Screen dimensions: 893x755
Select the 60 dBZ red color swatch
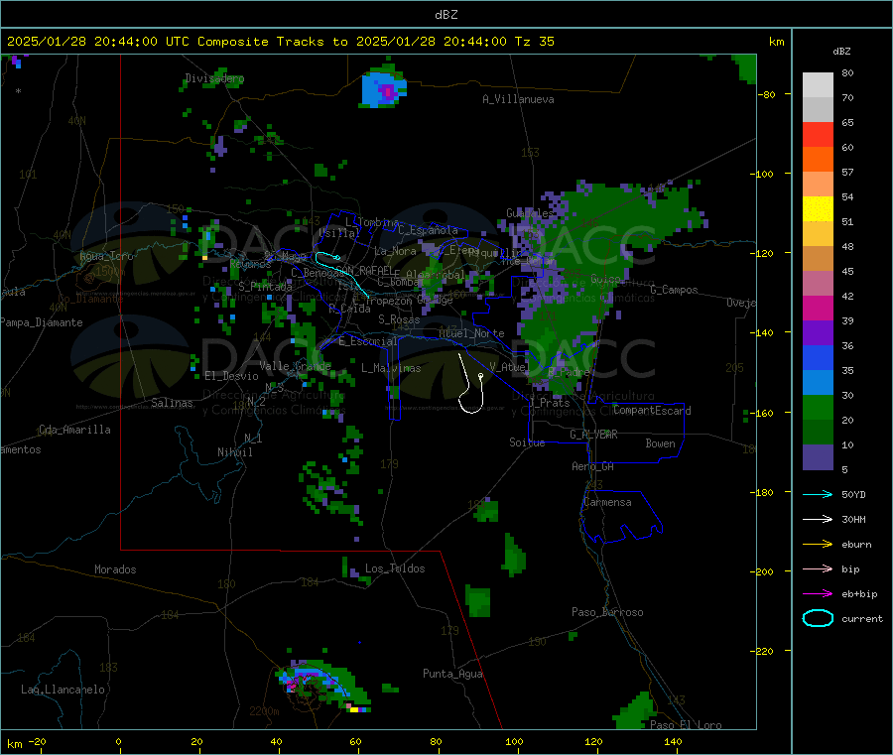pos(818,134)
